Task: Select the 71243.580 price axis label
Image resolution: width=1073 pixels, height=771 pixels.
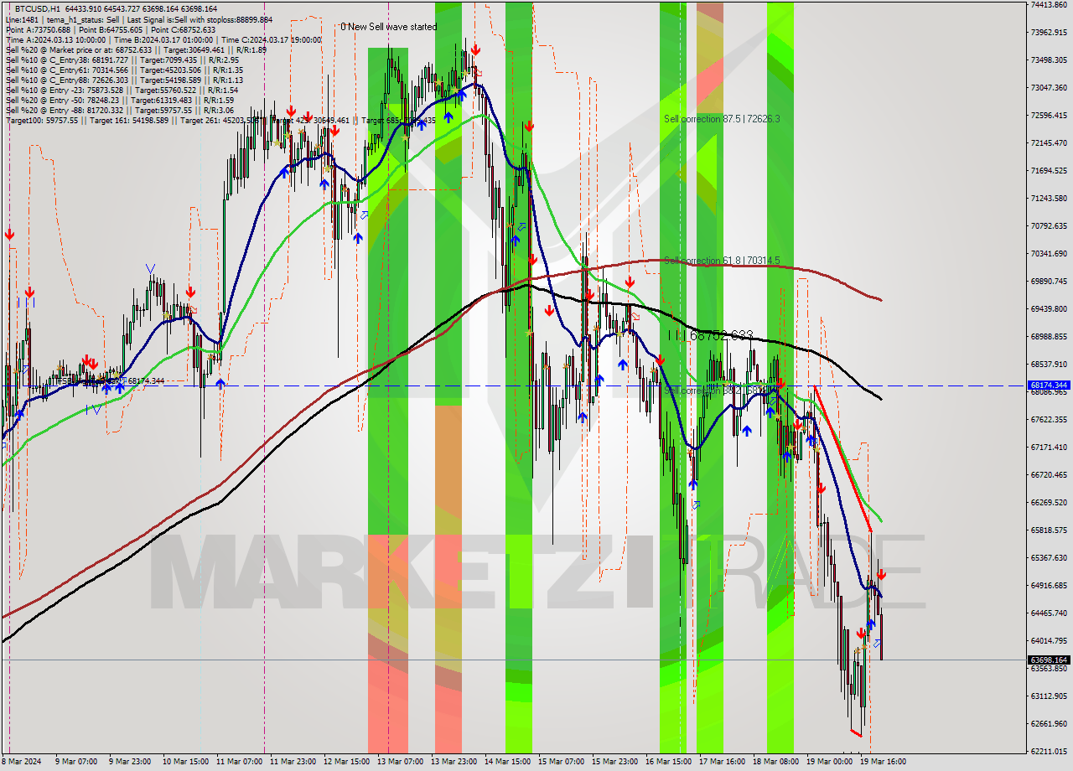Action: 1049,198
